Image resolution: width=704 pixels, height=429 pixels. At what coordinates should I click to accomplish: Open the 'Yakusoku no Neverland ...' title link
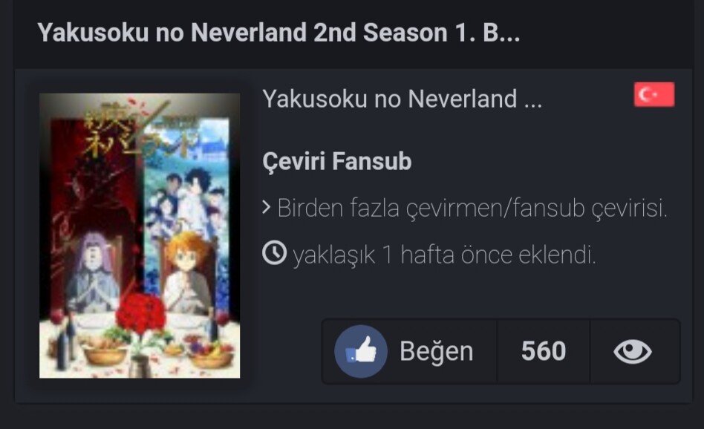point(402,99)
